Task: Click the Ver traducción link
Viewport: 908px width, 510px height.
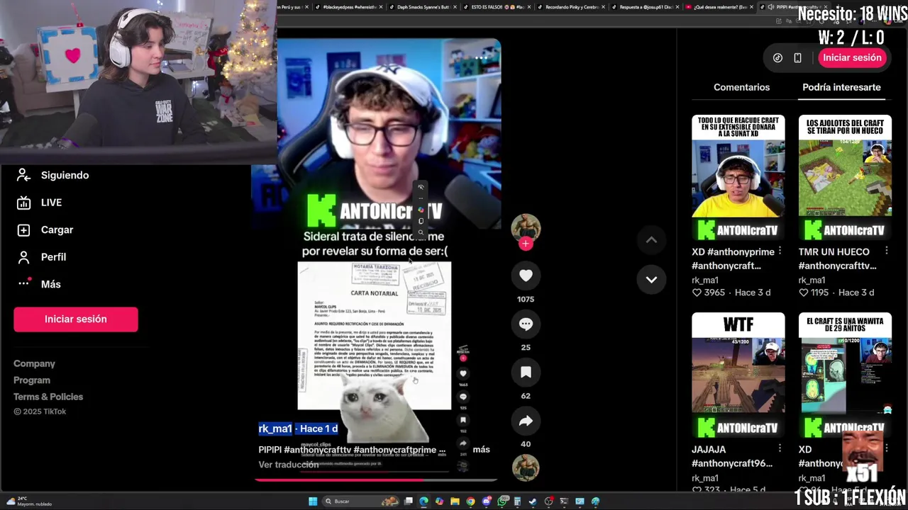Action: click(288, 465)
